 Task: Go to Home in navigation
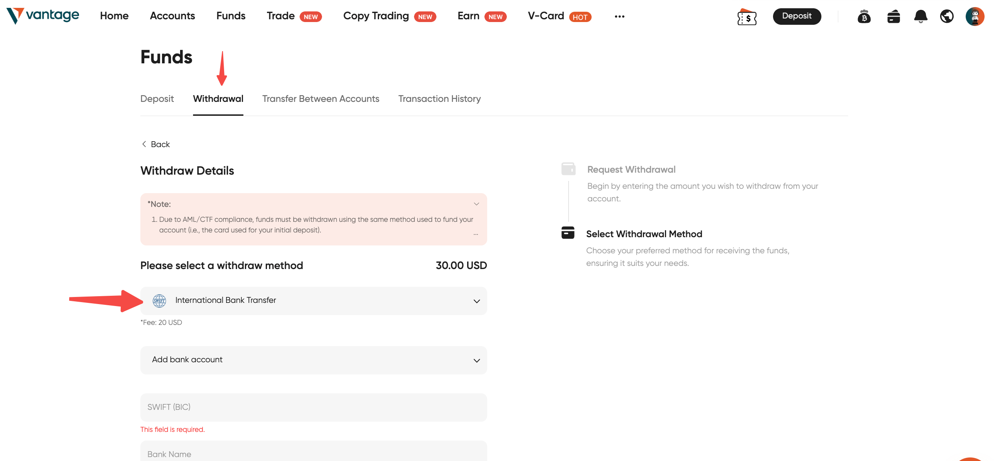(x=114, y=16)
